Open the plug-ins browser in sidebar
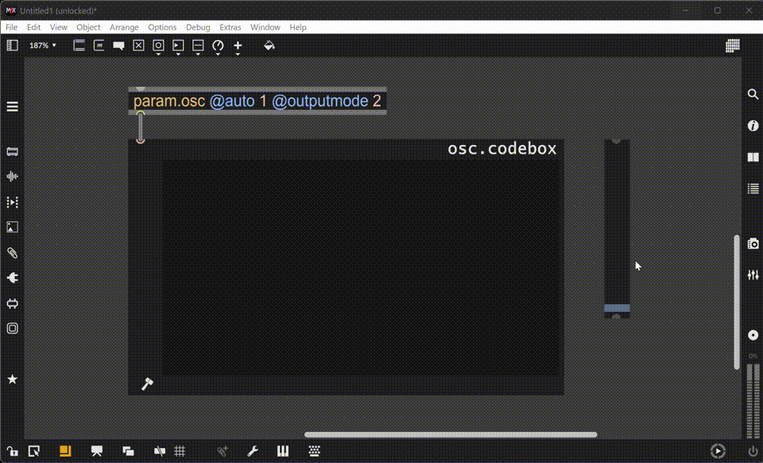The width and height of the screenshot is (763, 463). click(x=12, y=278)
